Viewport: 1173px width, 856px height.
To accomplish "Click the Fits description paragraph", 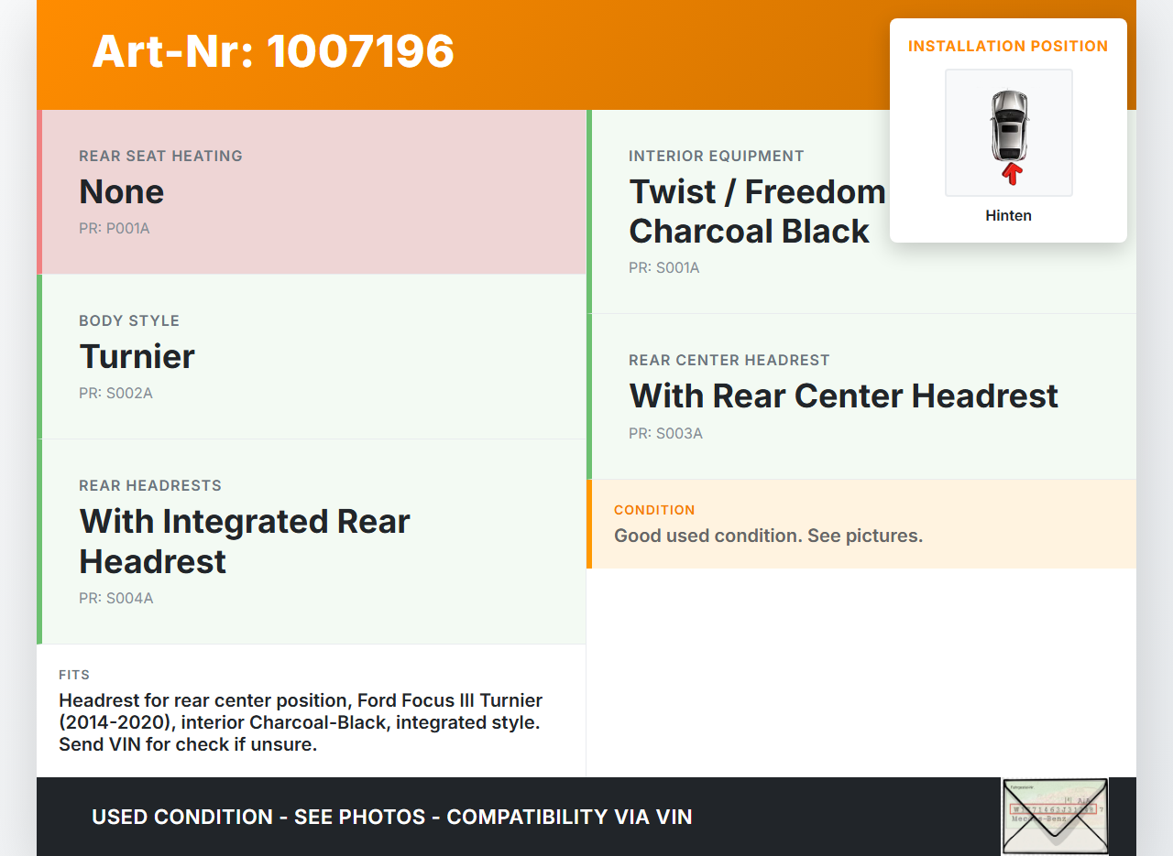I will point(301,722).
